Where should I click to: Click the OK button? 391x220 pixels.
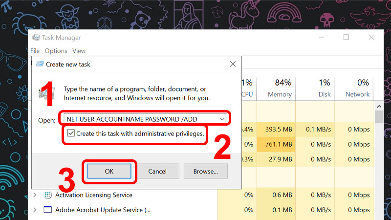click(109, 172)
